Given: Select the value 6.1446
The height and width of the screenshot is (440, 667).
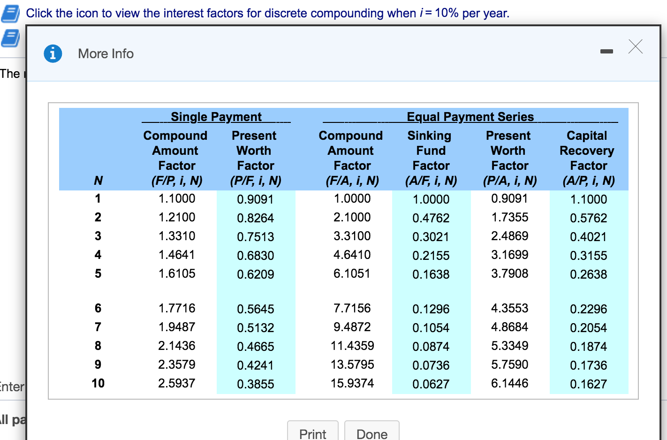Looking at the screenshot, I should click(x=510, y=383).
